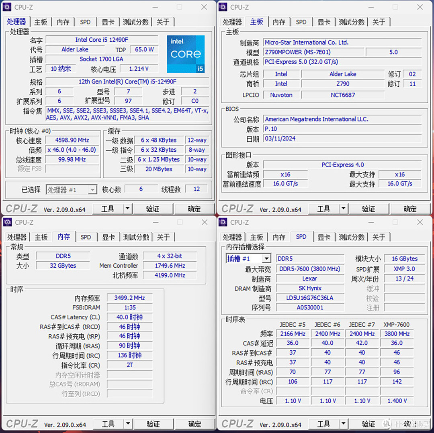Click CPU-Z icon in the SPD window title bar
Image resolution: width=434 pixels, height=433 pixels.
pyautogui.click(x=222, y=222)
